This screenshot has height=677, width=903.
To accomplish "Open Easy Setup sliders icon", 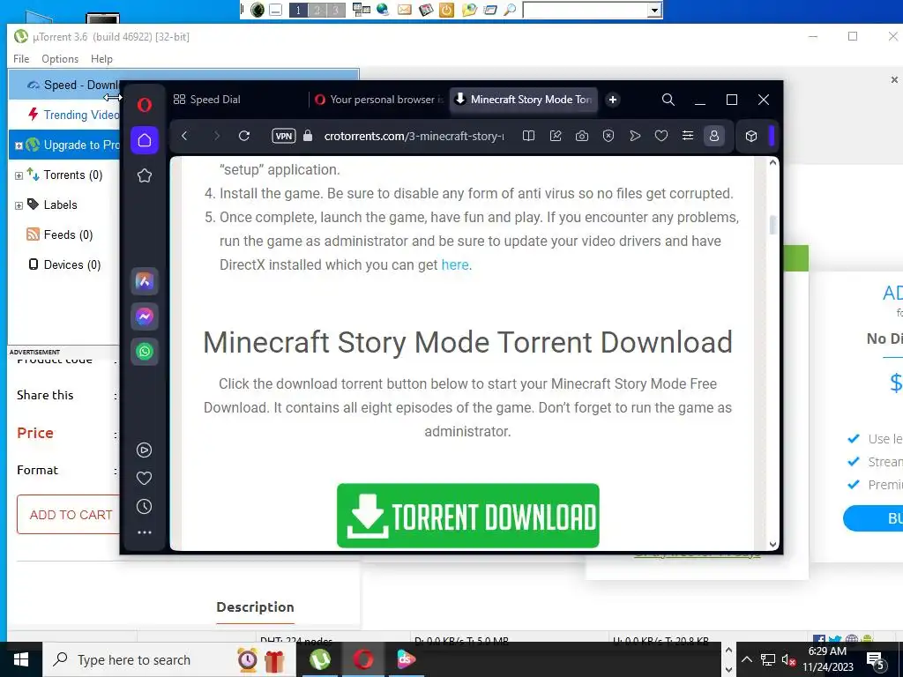I will coord(688,136).
